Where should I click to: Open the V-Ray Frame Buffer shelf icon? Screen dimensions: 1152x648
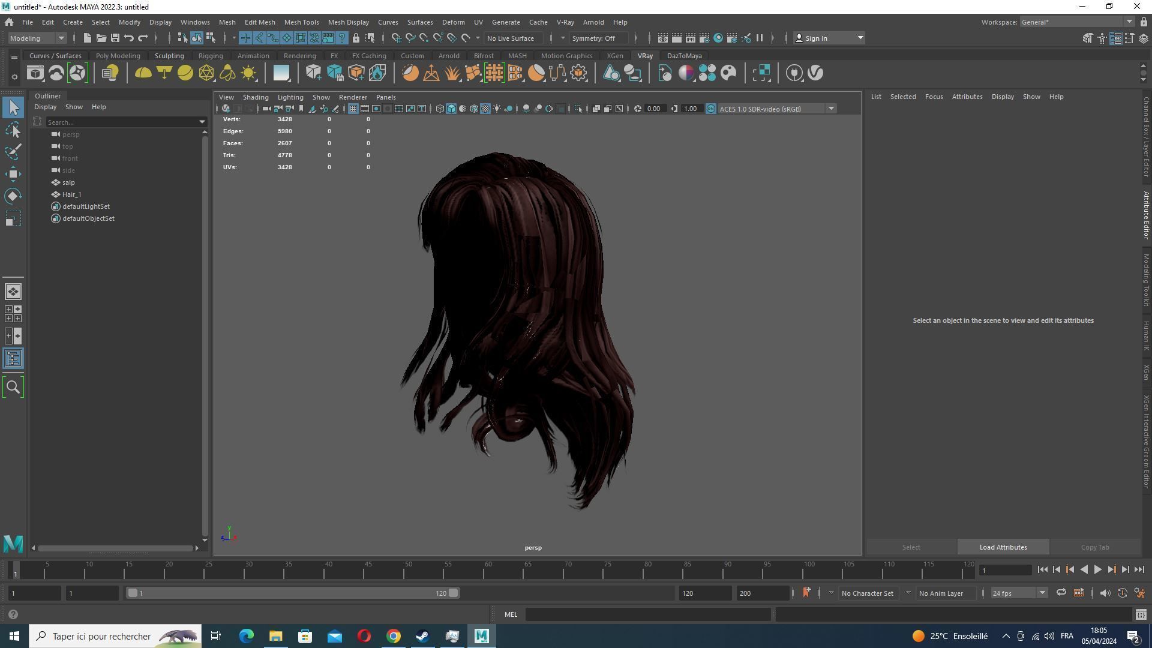click(35, 73)
